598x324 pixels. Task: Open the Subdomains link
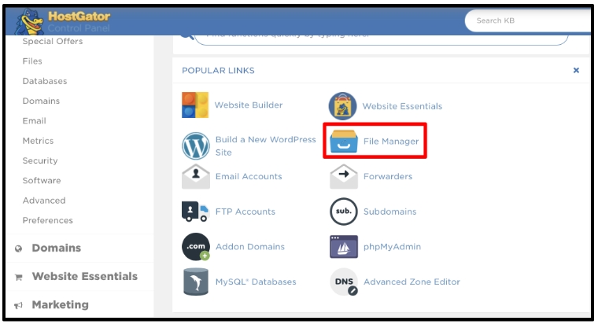coord(389,212)
